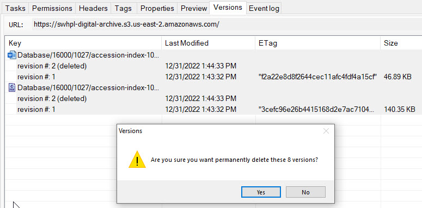Open the Event log tab
The width and height of the screenshot is (422, 208).
click(264, 8)
